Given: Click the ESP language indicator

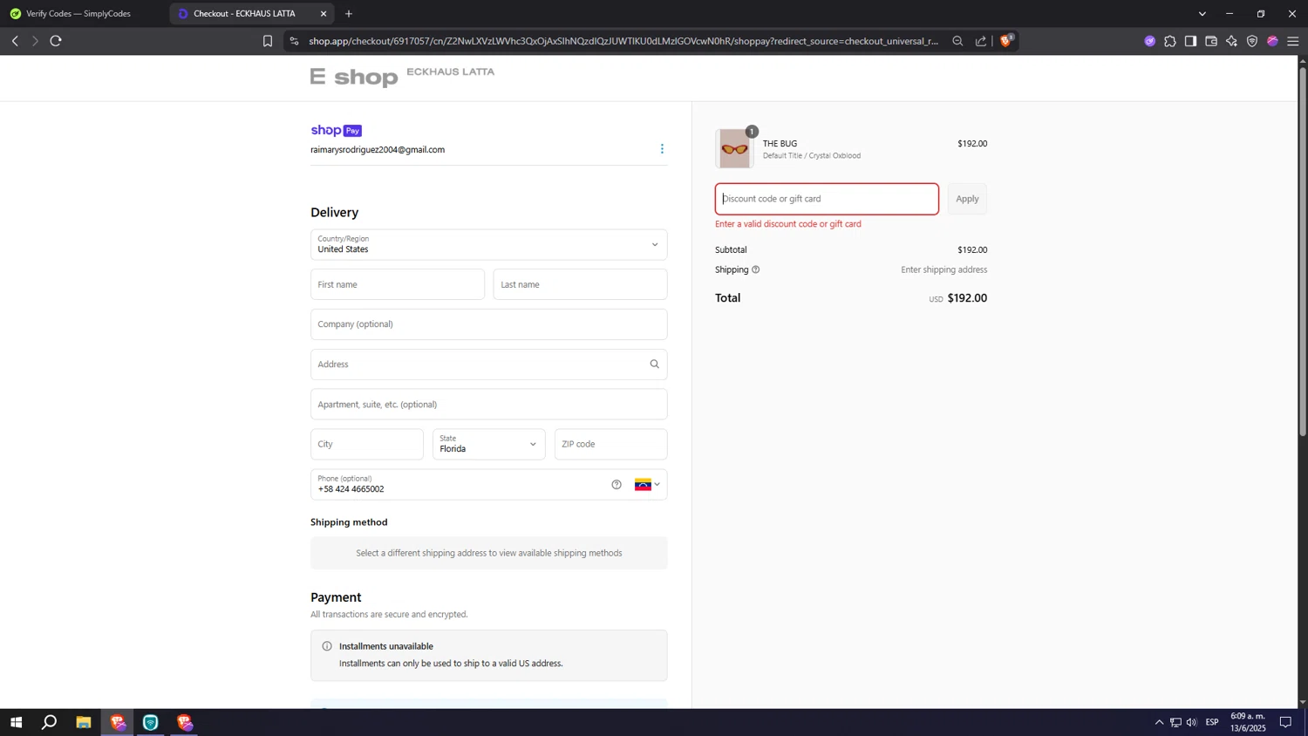Looking at the screenshot, I should (1212, 722).
